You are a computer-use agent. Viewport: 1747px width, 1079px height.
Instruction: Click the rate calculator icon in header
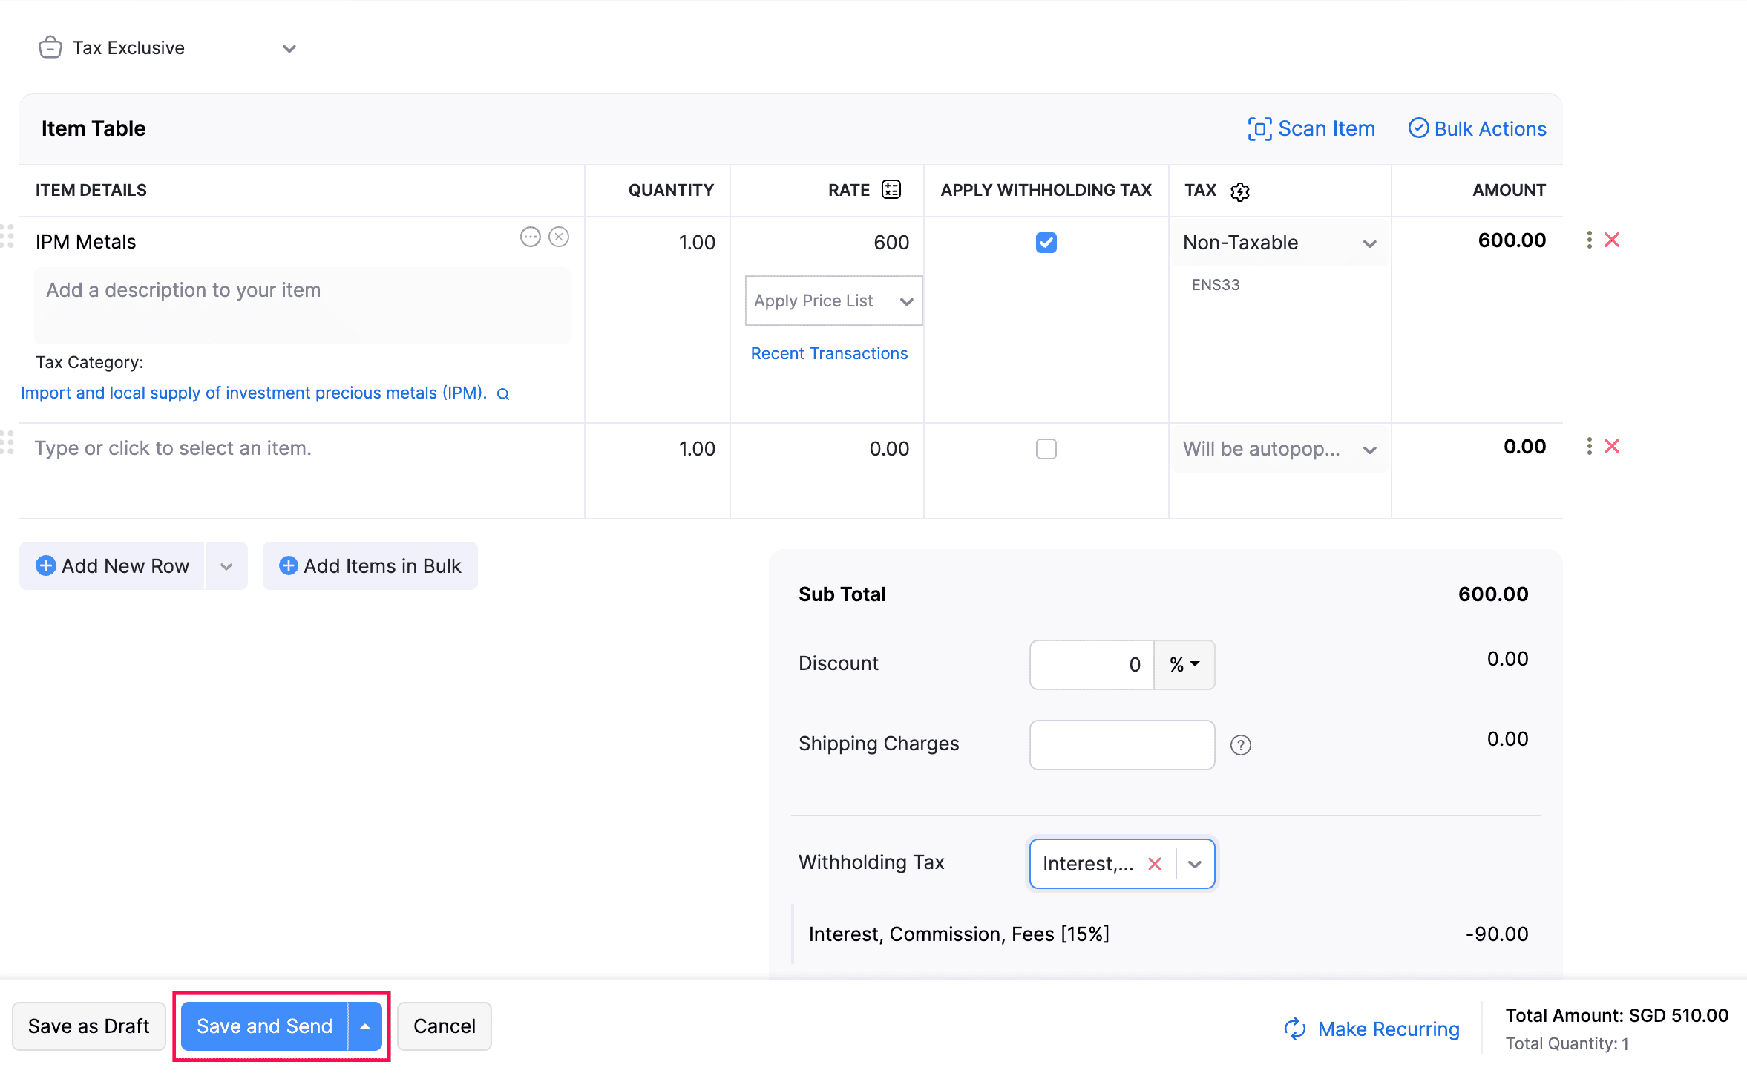tap(891, 190)
